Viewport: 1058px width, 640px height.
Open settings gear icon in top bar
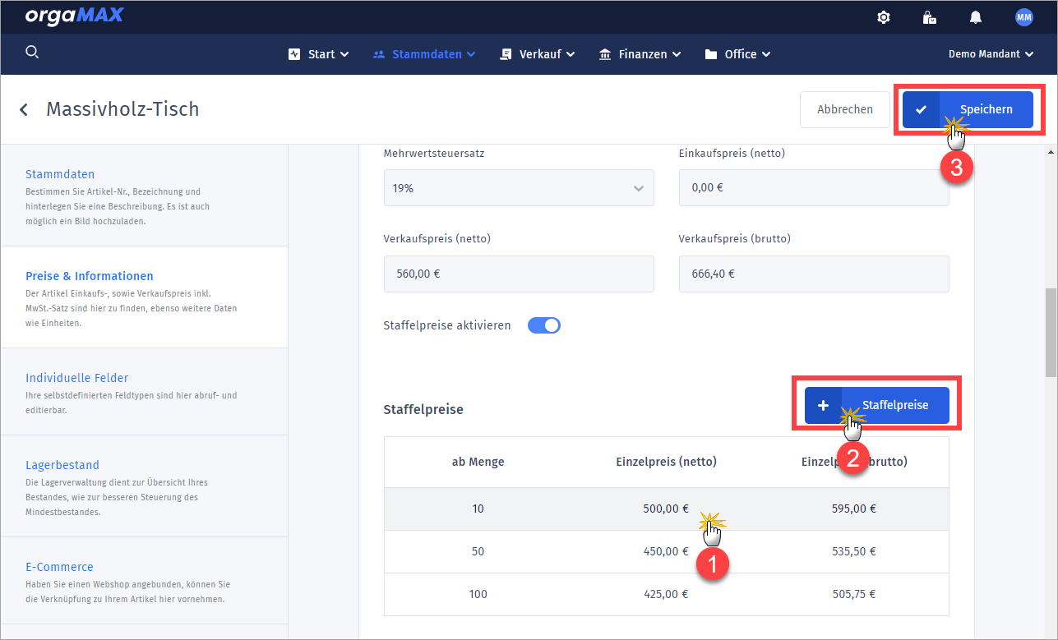884,17
